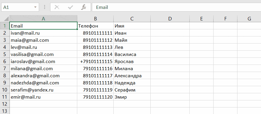Select the cell containing Эмир
This screenshot has width=261, height=114.
[132, 97]
